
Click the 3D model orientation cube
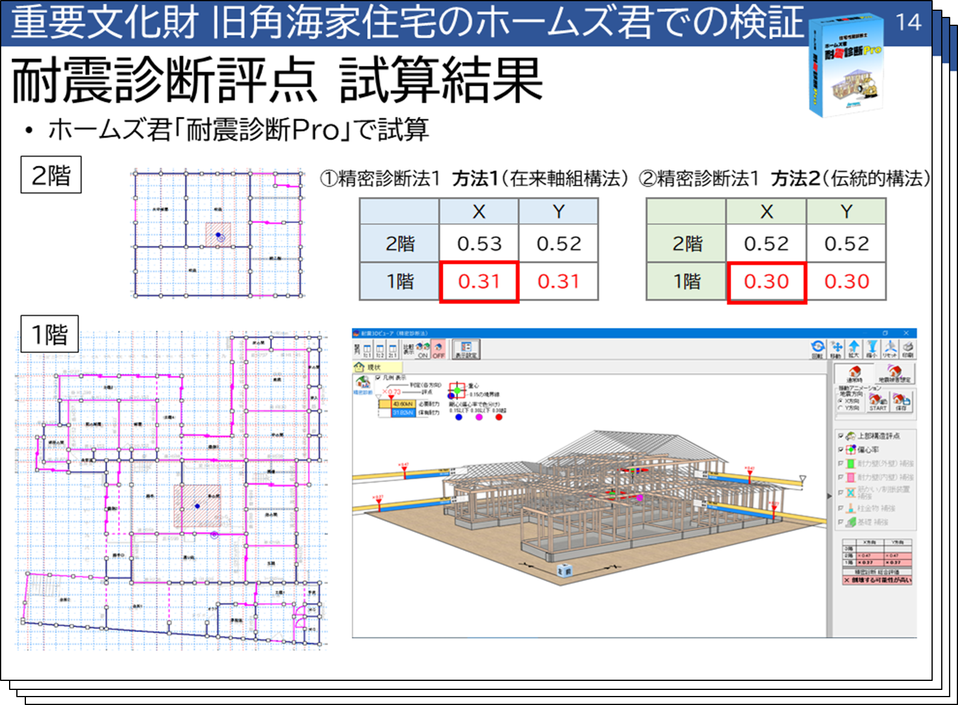click(x=565, y=571)
